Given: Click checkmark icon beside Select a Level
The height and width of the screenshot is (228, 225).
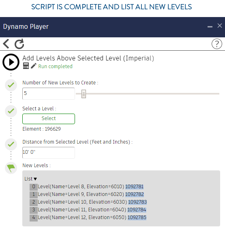Looking at the screenshot, I should (x=11, y=111).
